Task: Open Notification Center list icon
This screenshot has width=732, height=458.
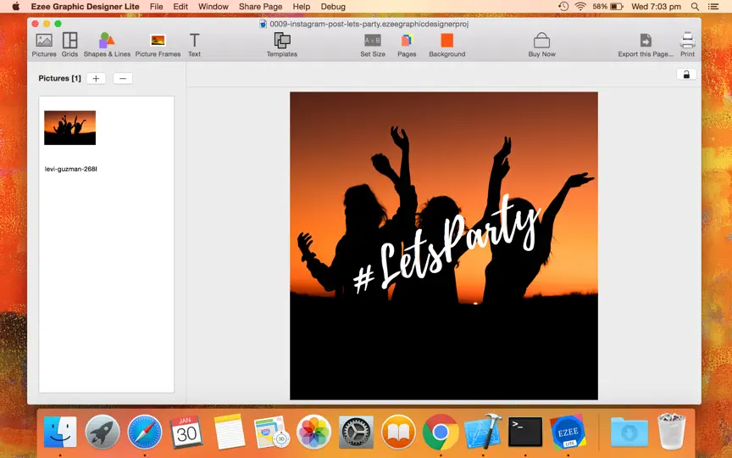Action: (713, 7)
